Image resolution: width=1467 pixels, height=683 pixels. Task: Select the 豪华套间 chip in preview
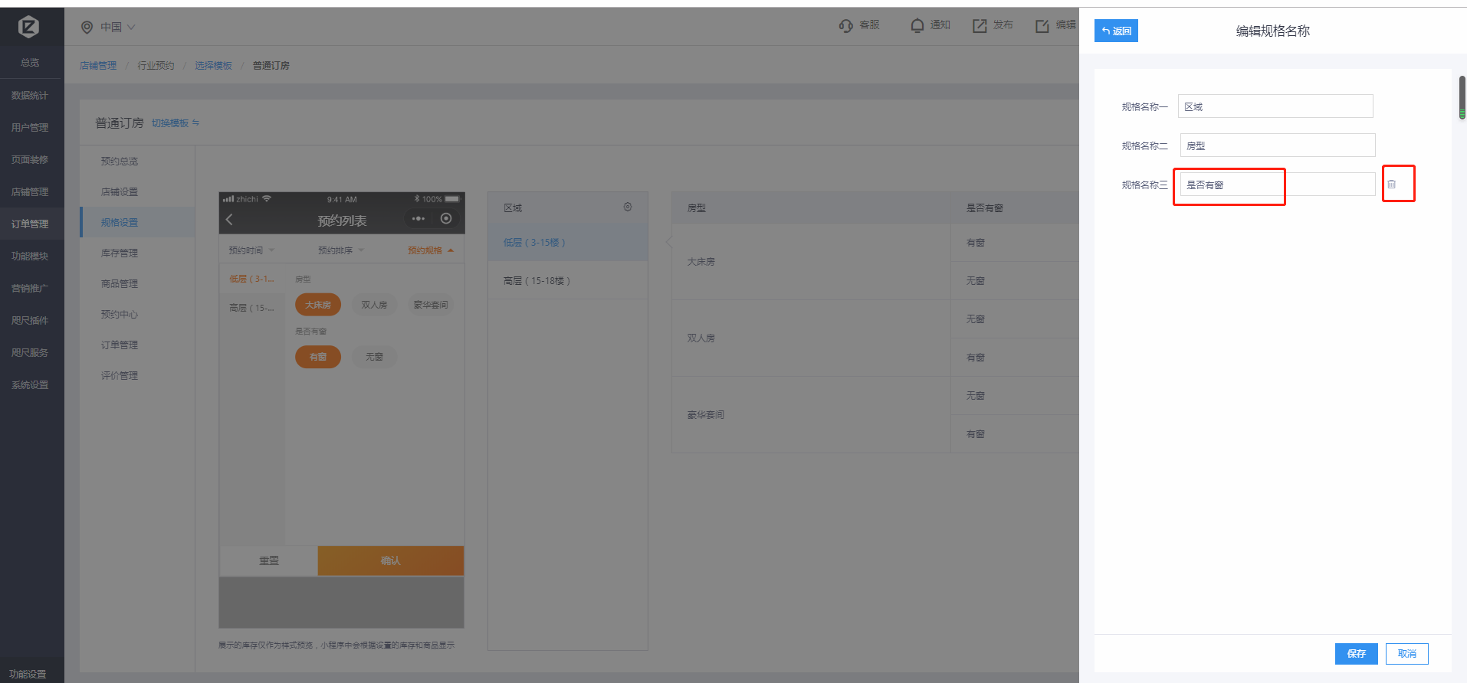tap(431, 305)
